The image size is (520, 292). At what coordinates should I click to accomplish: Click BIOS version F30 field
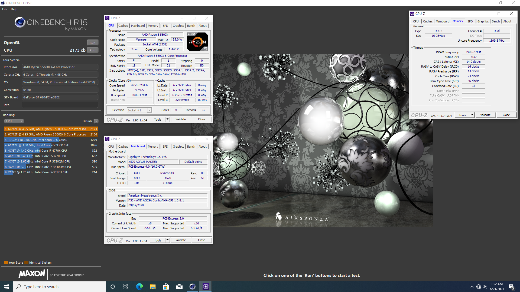pos(167,201)
